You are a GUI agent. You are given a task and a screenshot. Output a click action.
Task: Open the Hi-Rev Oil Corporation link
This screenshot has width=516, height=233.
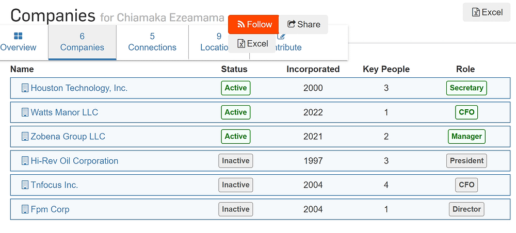[74, 161]
